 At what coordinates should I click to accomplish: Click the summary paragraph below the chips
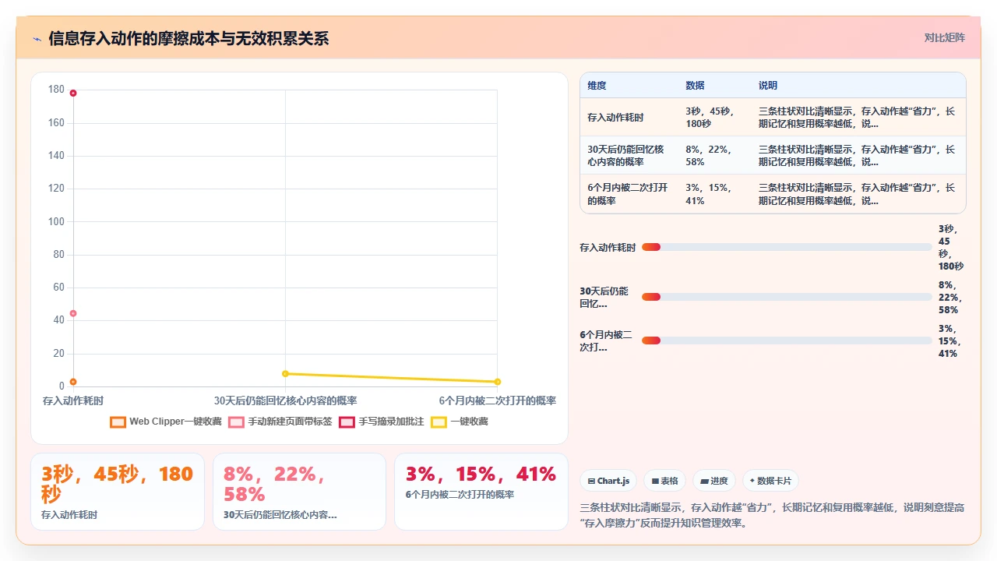click(773, 516)
